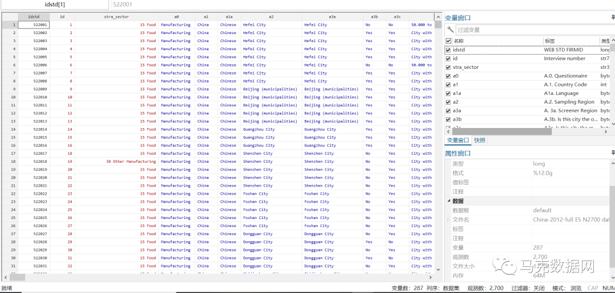Image resolution: width=615 pixels, height=293 pixels.
Task: Click the 38 Other Manufacturing cell
Action: pyautogui.click(x=117, y=162)
